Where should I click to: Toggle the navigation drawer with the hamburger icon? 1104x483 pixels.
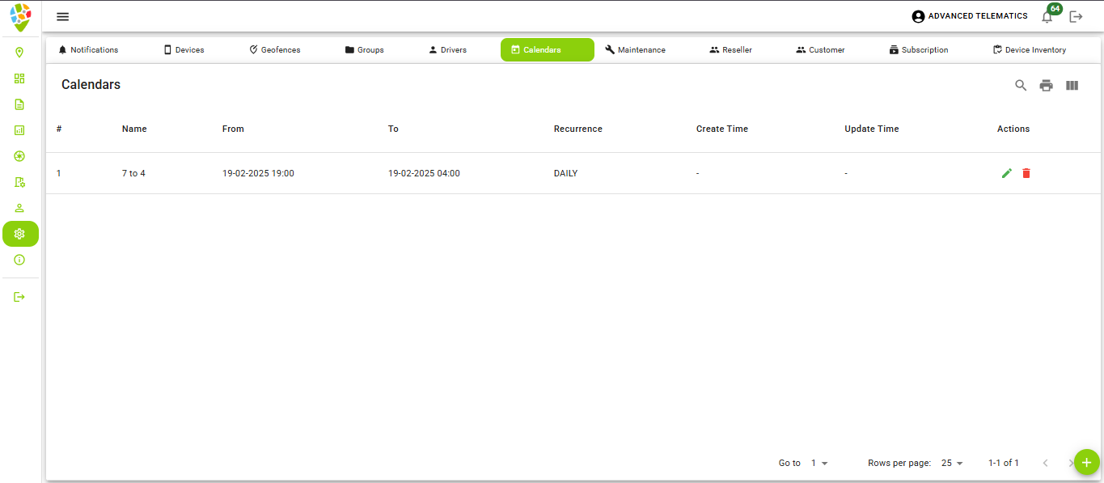[x=62, y=16]
